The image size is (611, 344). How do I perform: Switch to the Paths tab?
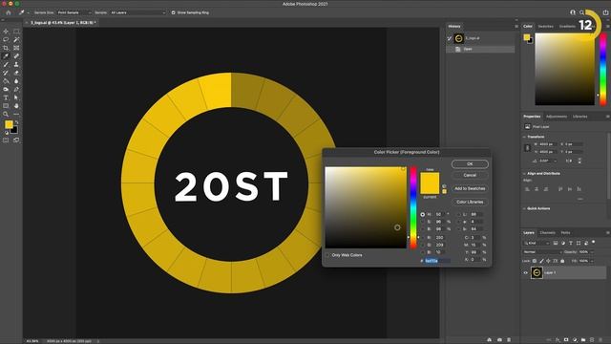coord(565,233)
